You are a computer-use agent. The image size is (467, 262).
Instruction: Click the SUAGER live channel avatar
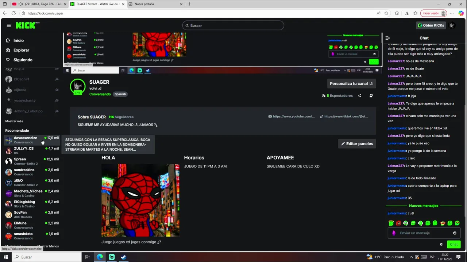coord(77,86)
